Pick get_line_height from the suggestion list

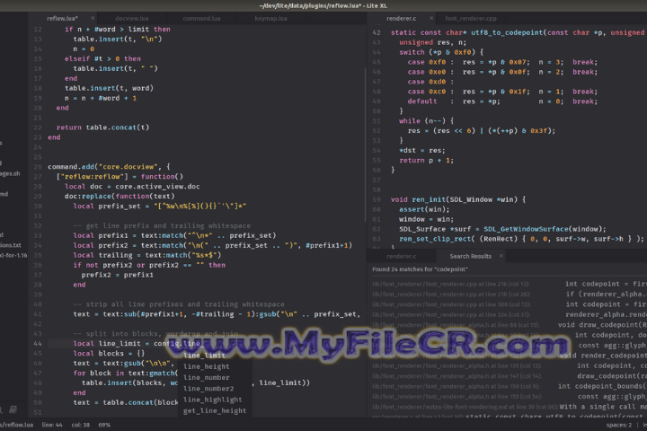(x=214, y=410)
